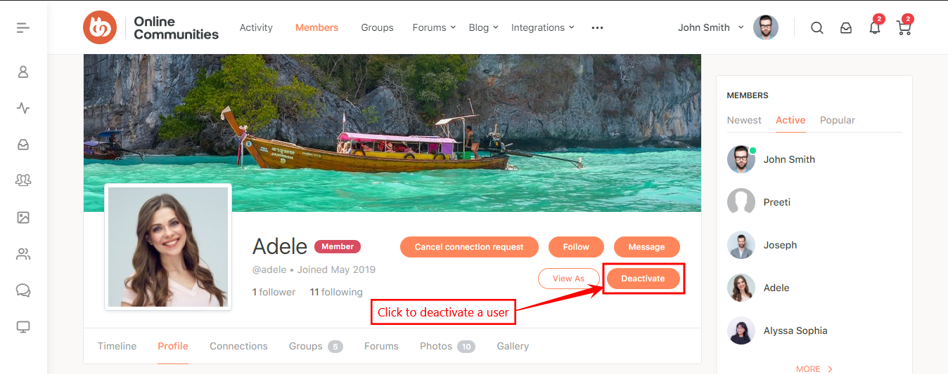Click the View As button
The width and height of the screenshot is (948, 374).
click(x=568, y=279)
